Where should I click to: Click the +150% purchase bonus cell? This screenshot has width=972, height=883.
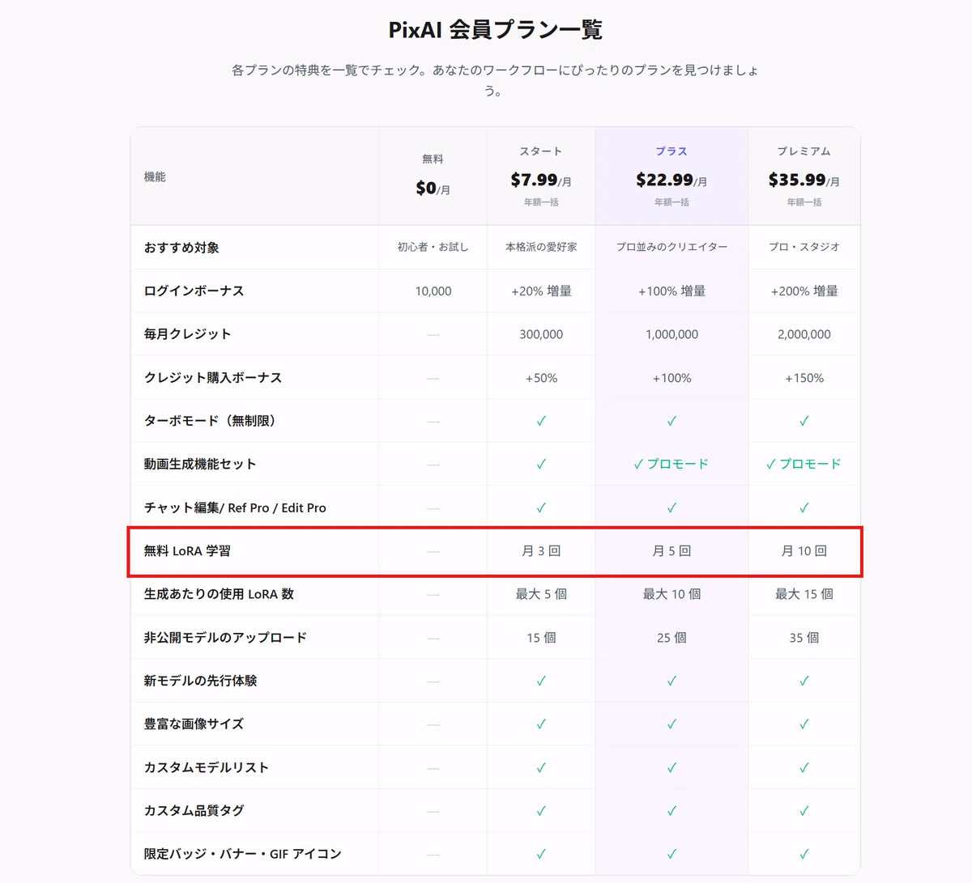(x=804, y=378)
